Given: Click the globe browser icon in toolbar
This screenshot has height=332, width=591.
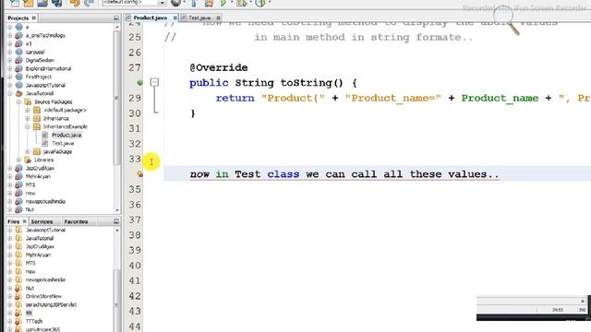Looking at the screenshot, I should click(x=176, y=3).
